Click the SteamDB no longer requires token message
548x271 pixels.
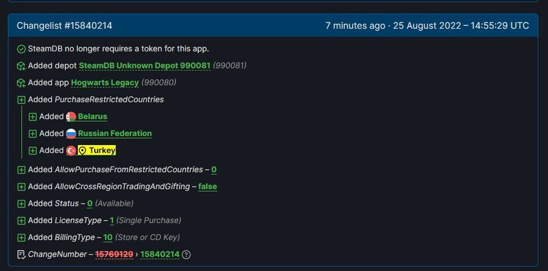pos(119,49)
